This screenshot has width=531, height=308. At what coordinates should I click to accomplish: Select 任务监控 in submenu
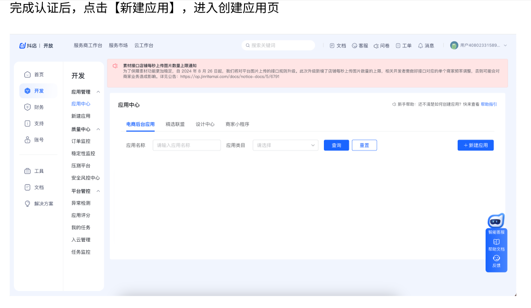pyautogui.click(x=81, y=252)
